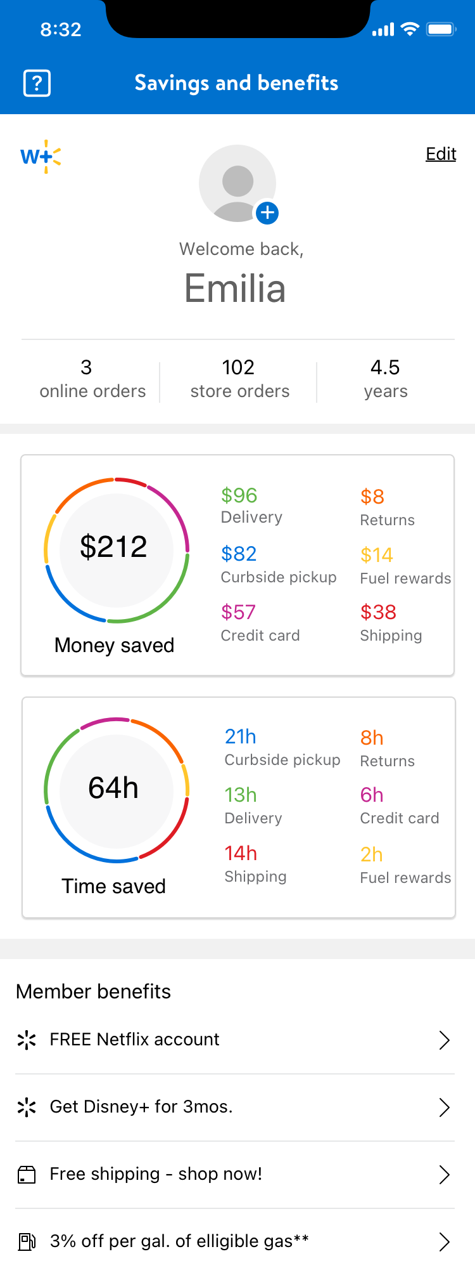Select the $212 money saved ring chart
The width and height of the screenshot is (475, 1261).
[x=116, y=550]
